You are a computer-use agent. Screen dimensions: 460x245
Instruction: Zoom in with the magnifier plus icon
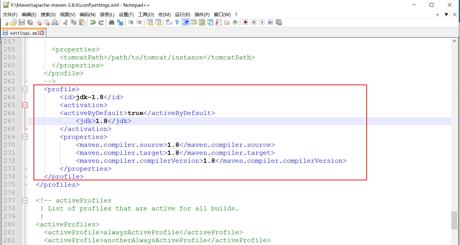(131, 22)
